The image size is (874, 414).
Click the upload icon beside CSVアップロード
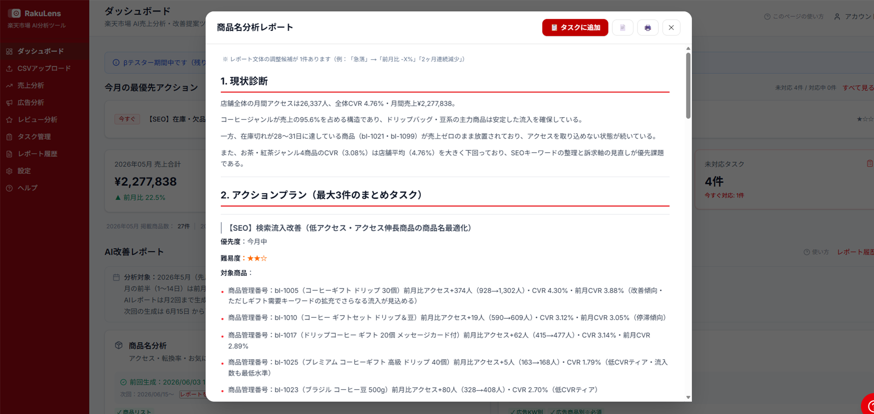[x=9, y=68]
